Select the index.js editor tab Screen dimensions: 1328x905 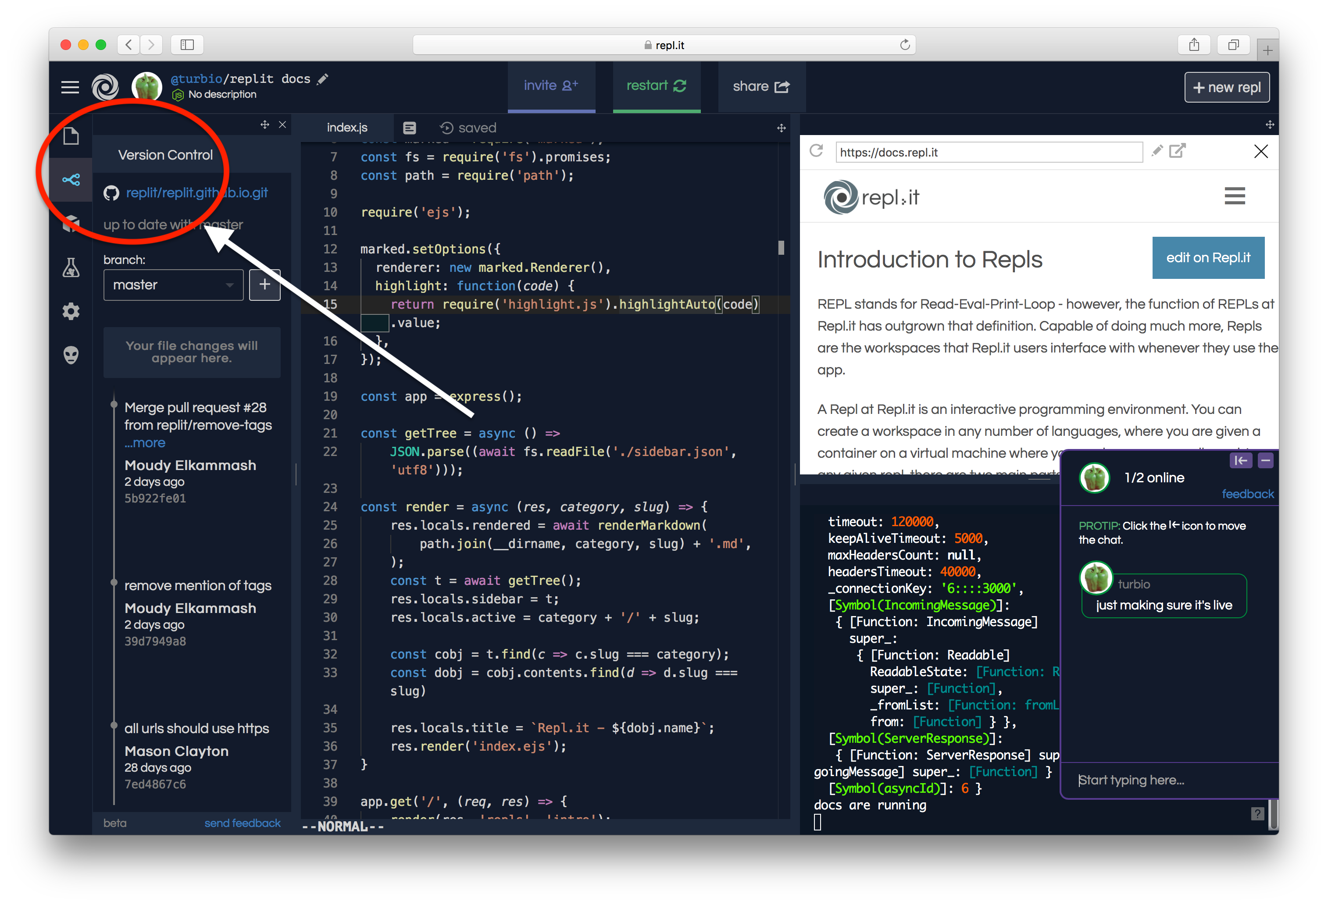(347, 128)
